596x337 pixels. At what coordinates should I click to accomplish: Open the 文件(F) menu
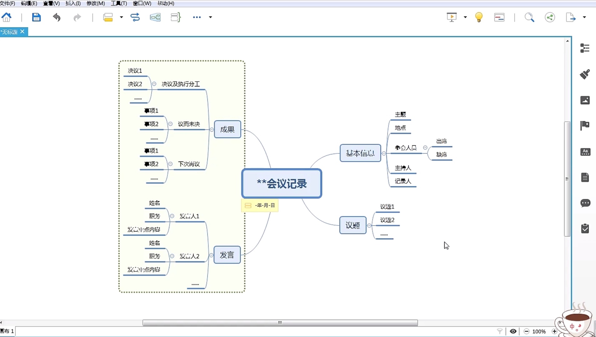pyautogui.click(x=8, y=3)
